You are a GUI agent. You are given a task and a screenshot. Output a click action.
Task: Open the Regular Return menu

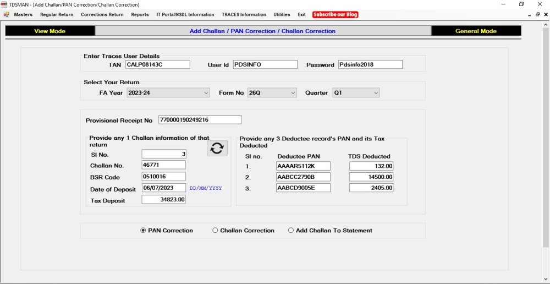(x=57, y=14)
